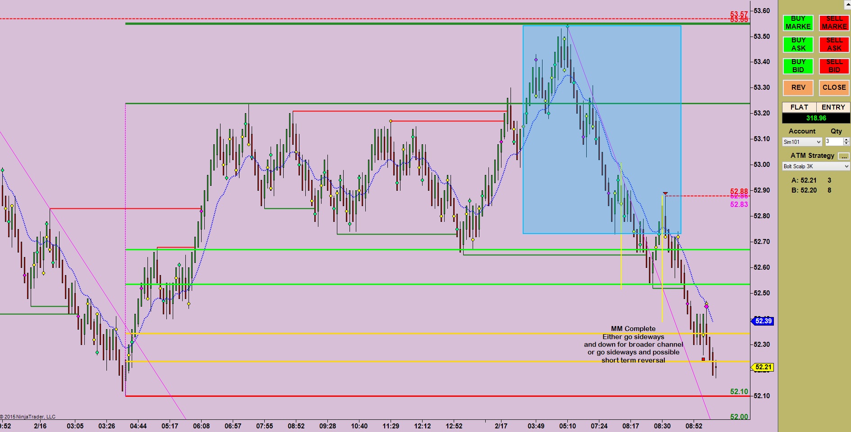Click into the Qty input field

point(834,142)
